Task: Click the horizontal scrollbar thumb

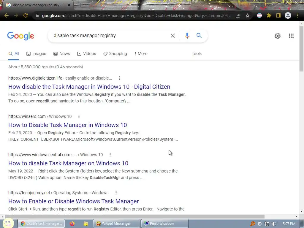Action: point(135,216)
